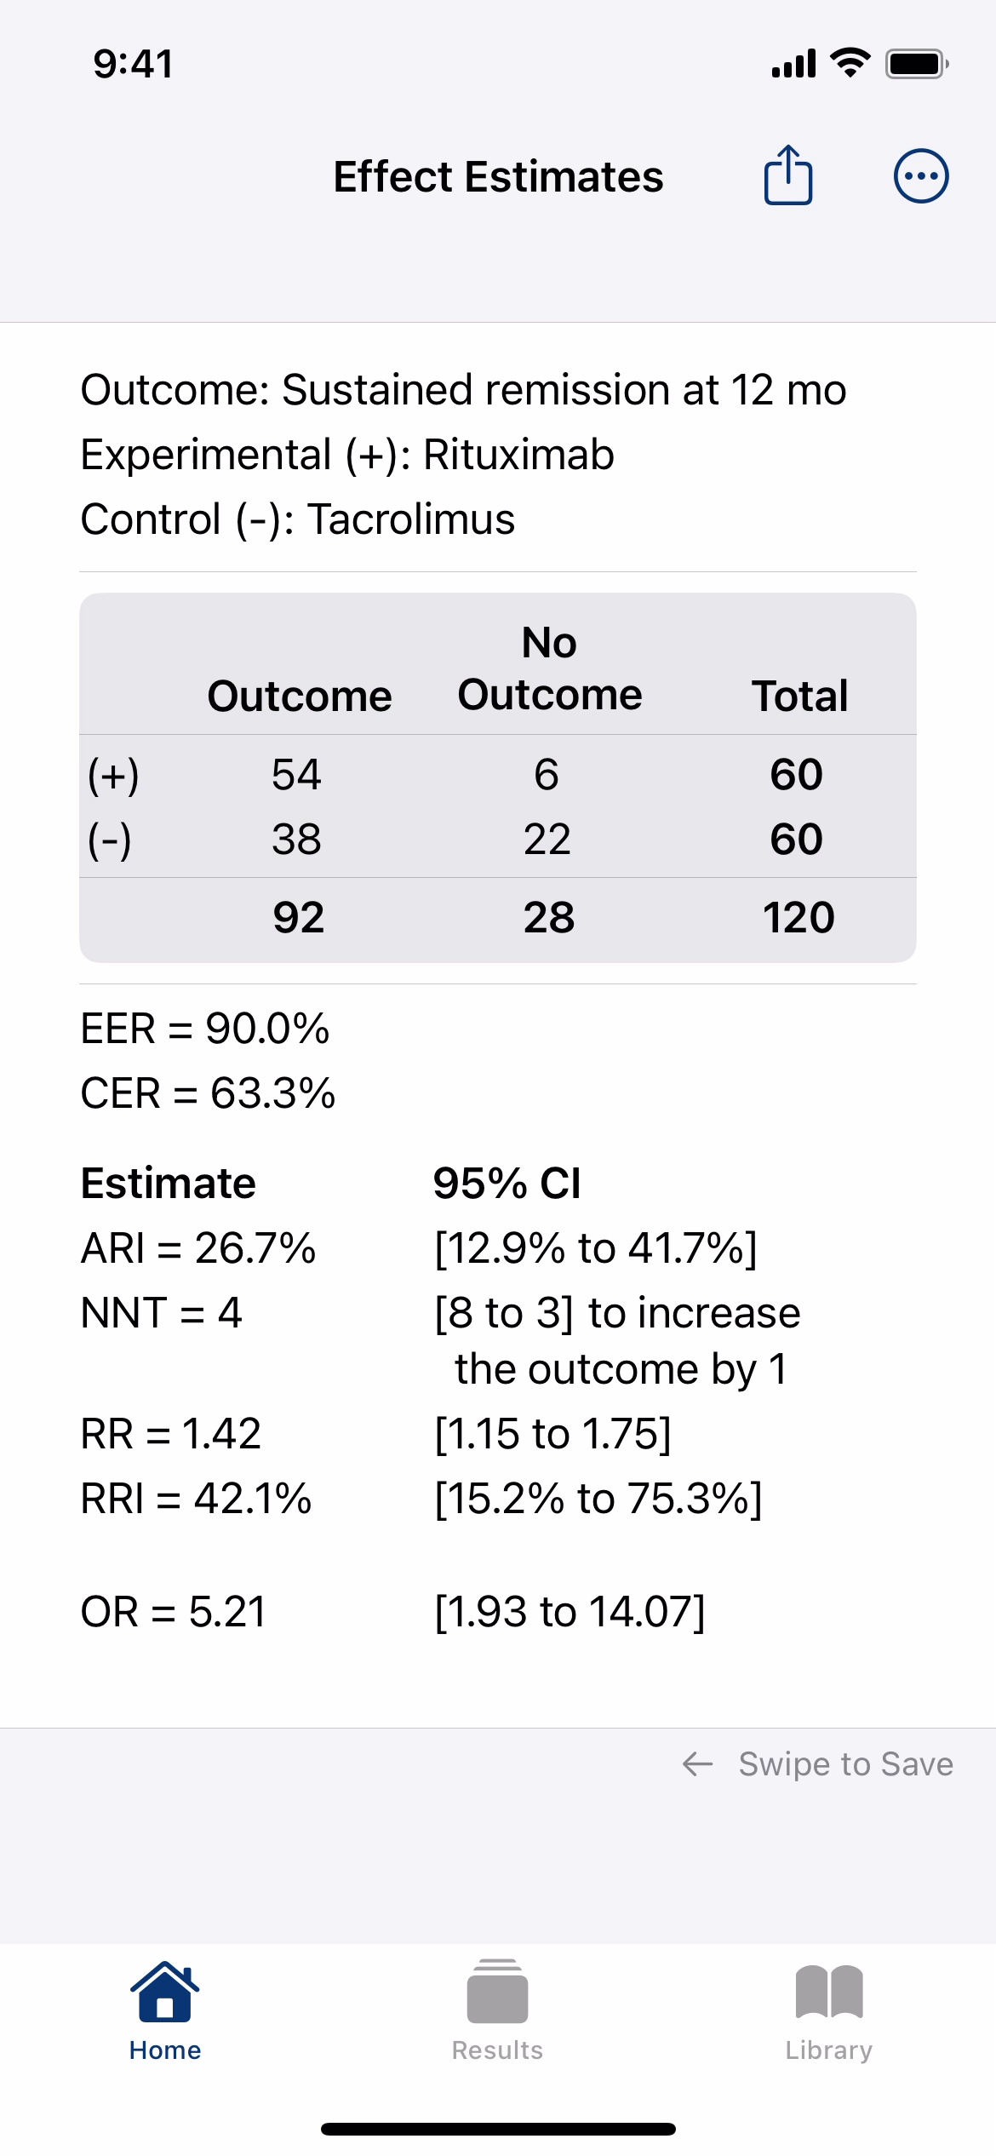Tap the left arrow beside Swipe to Save
Screen dimensions: 996x2156
(x=697, y=1764)
